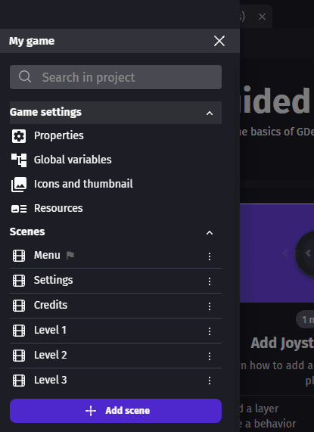Open Icons and thumbnail image icon
Image resolution: width=314 pixels, height=432 pixels.
(x=19, y=185)
